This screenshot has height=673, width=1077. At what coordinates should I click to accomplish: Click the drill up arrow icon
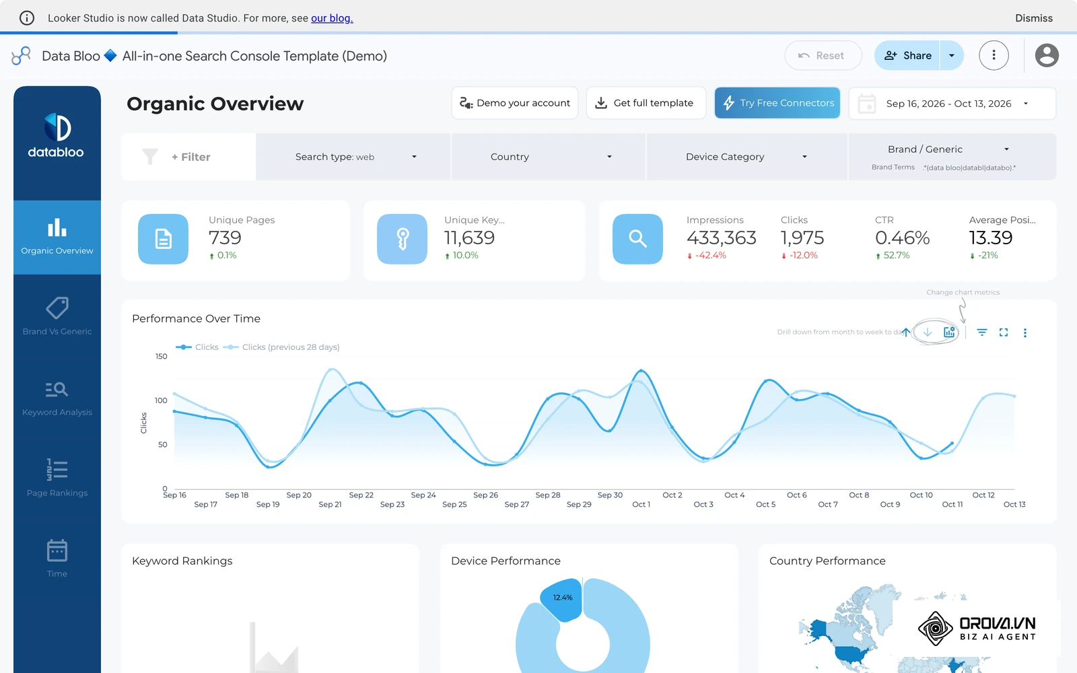(906, 332)
